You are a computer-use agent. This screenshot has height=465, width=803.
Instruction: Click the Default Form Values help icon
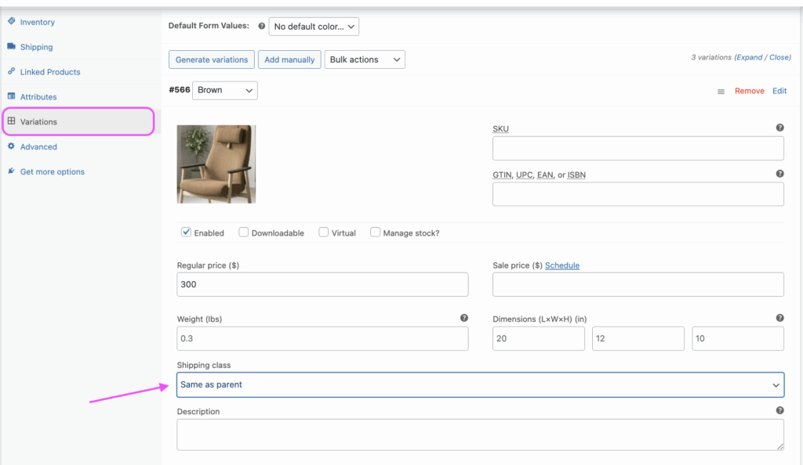pos(261,26)
